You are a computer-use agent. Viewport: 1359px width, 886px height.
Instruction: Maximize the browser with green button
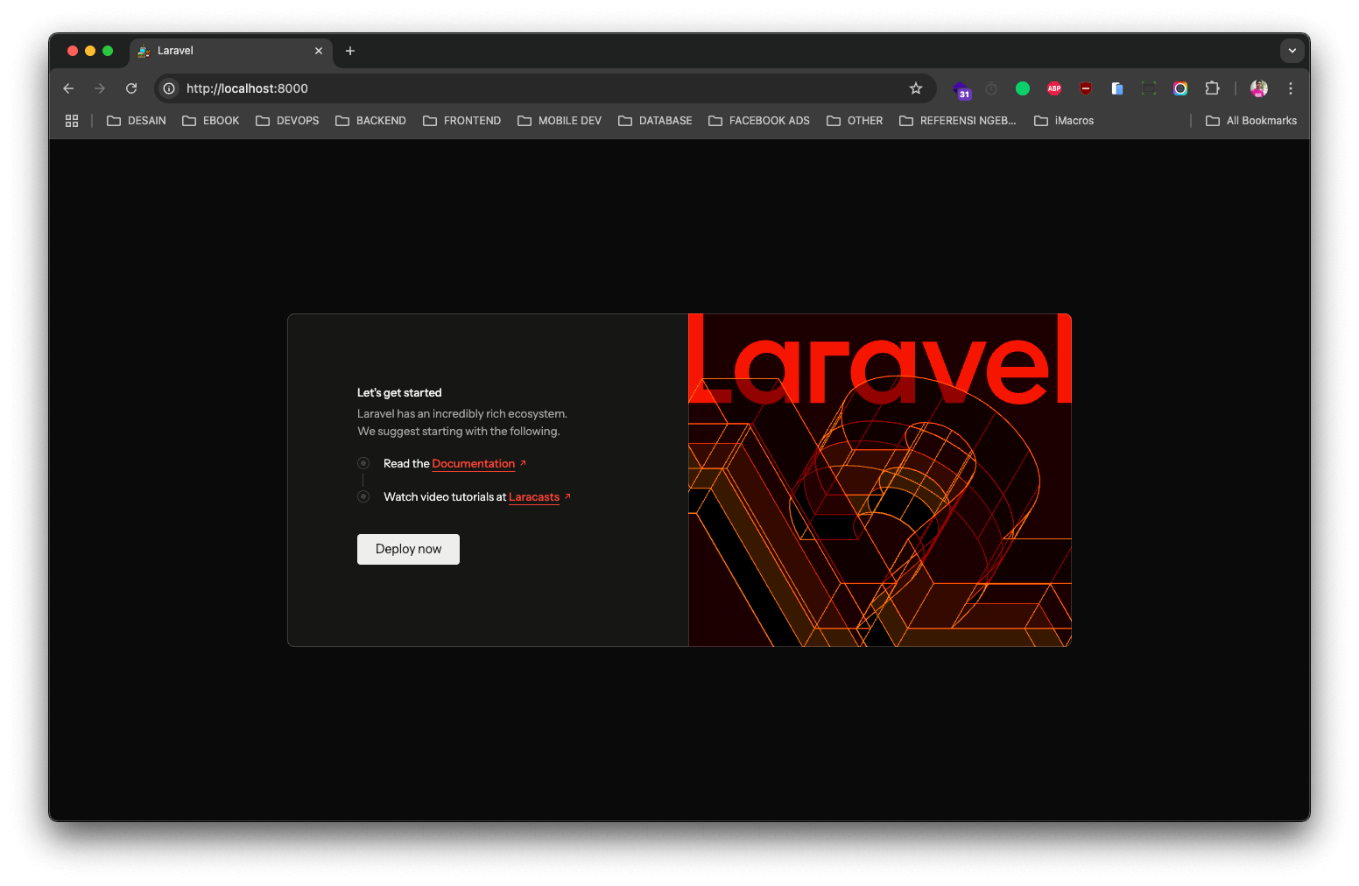click(108, 51)
